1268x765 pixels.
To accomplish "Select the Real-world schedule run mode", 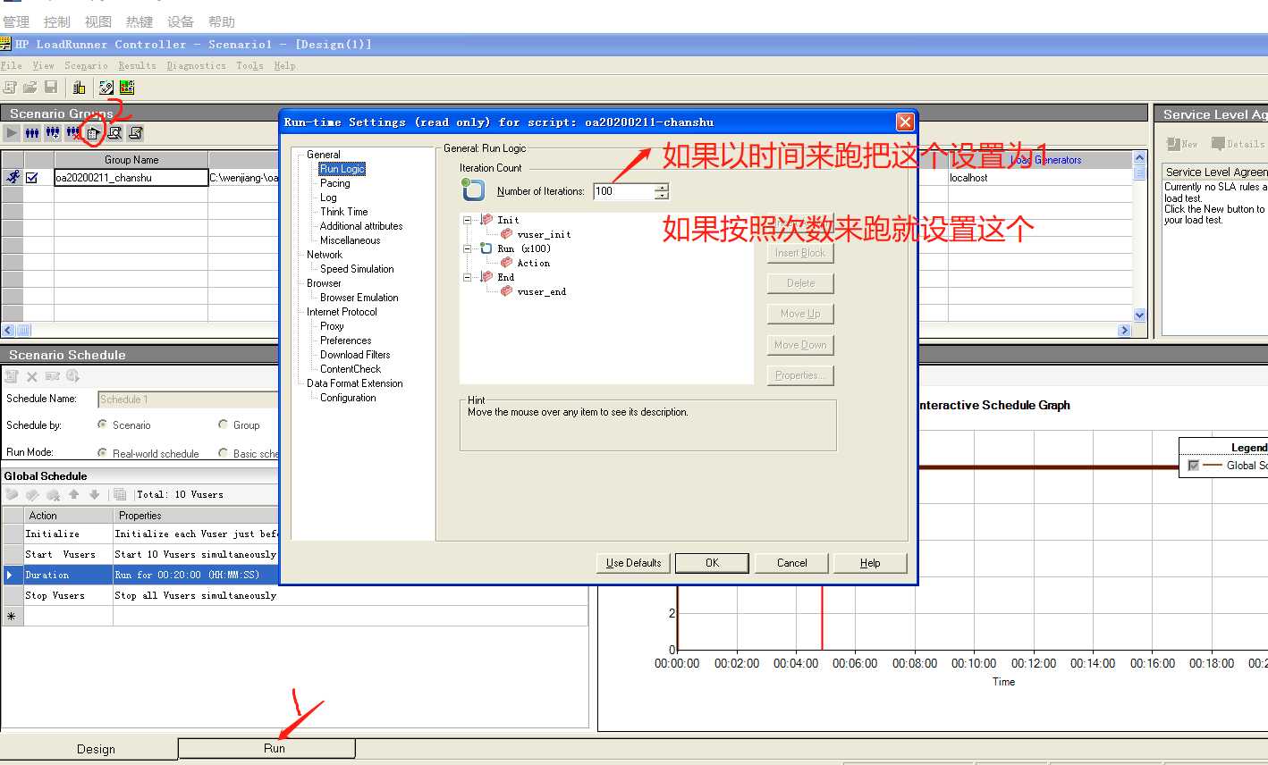I will pos(102,453).
